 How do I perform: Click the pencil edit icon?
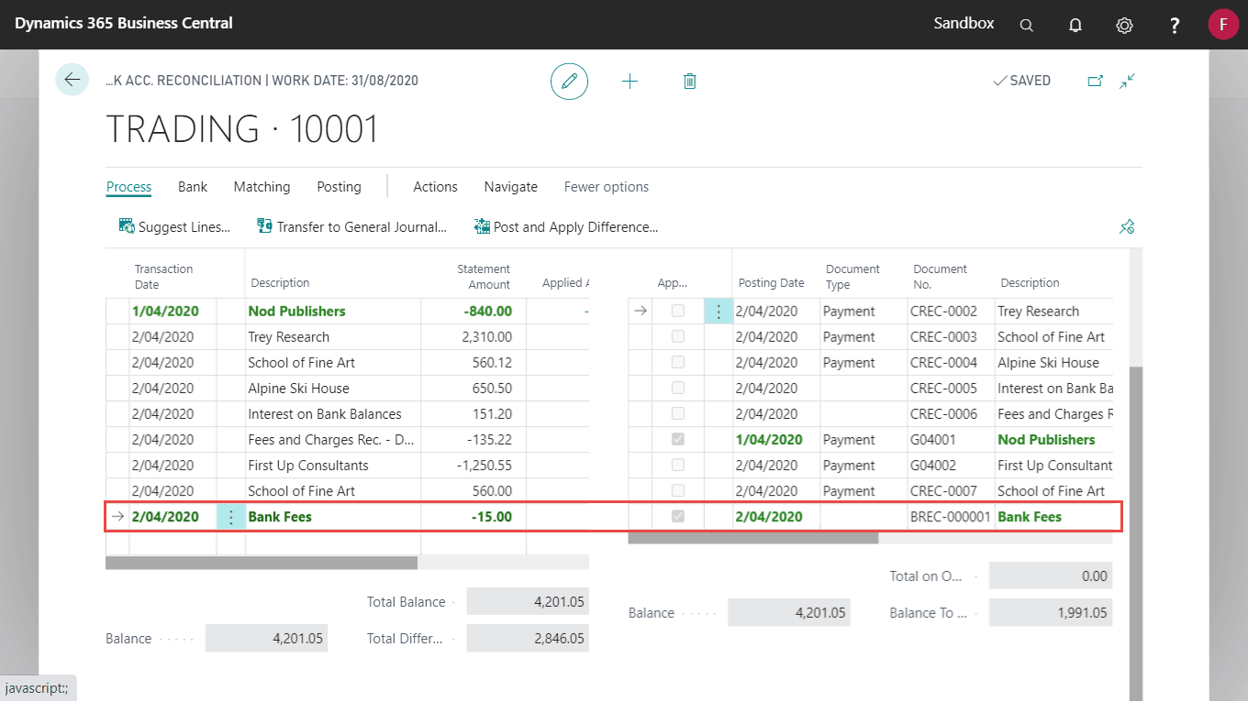click(569, 81)
